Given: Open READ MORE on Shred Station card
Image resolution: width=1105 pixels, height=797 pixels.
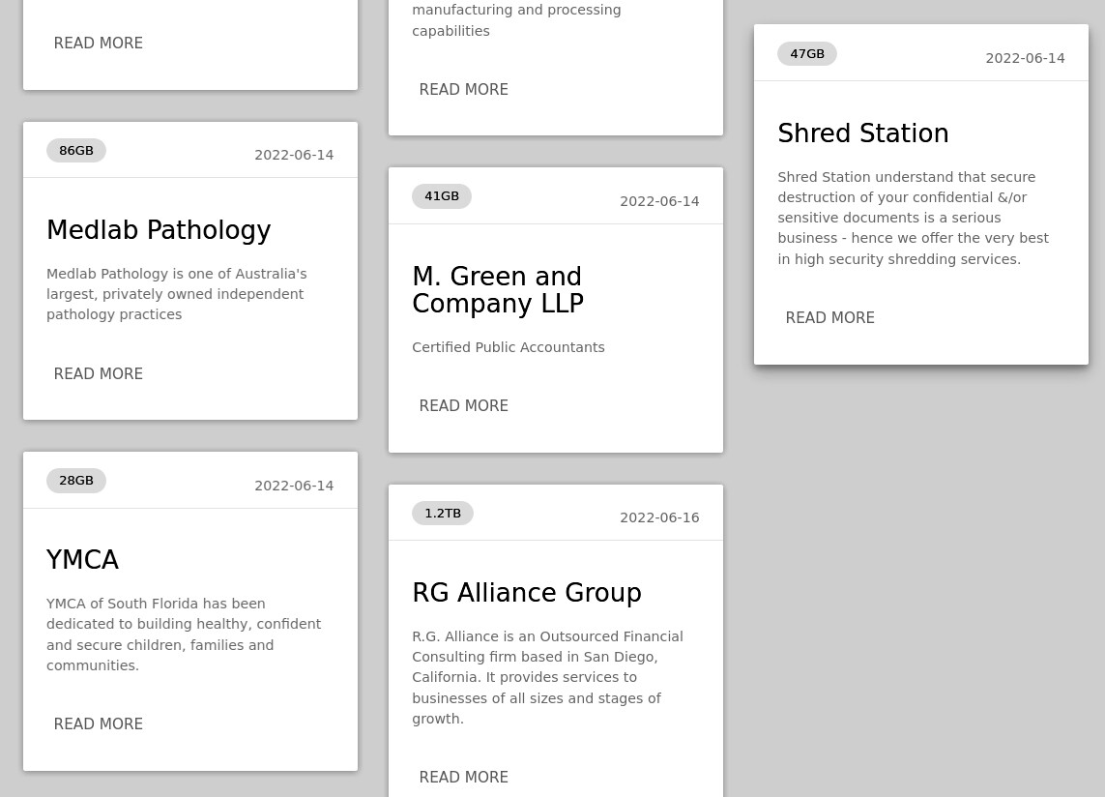Looking at the screenshot, I should coord(829,317).
